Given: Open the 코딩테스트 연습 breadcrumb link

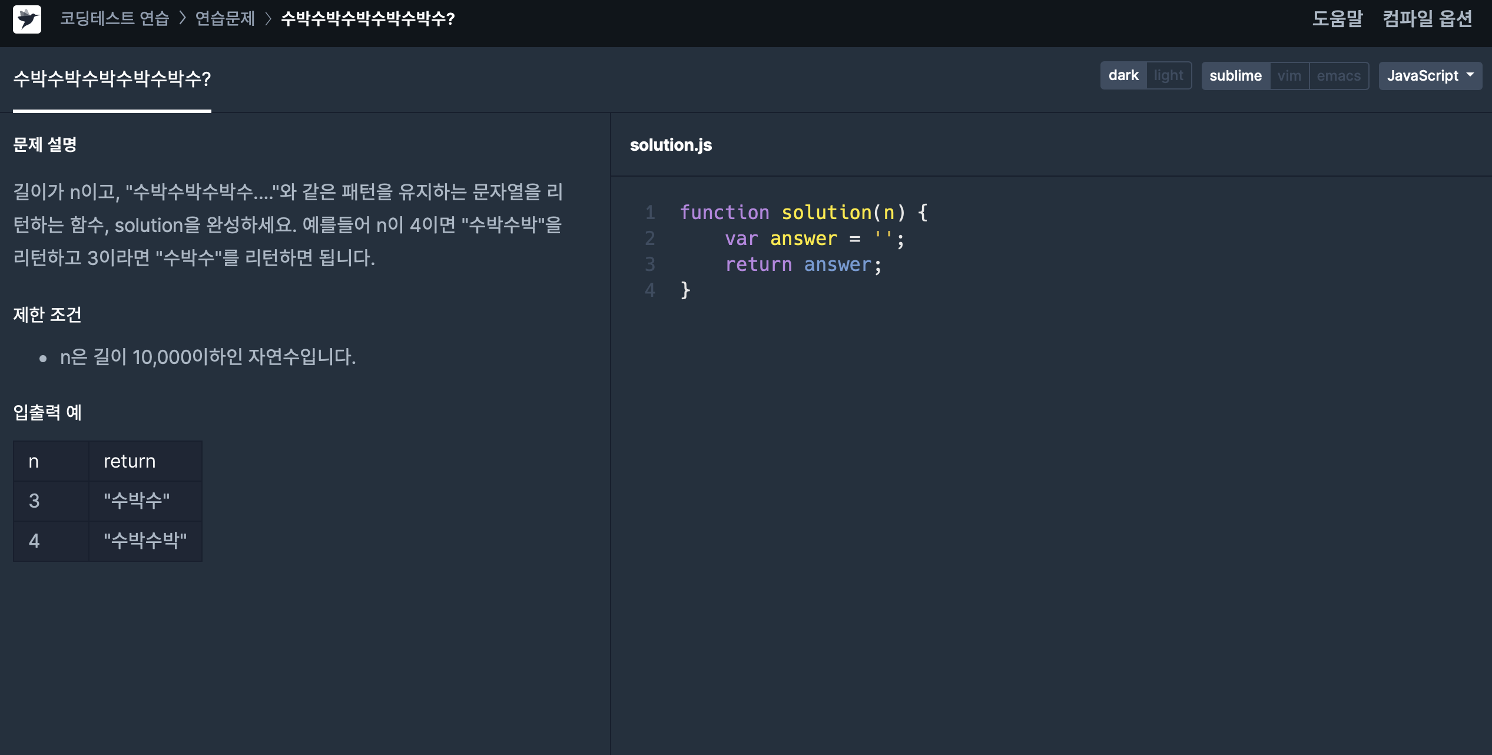Looking at the screenshot, I should point(115,18).
